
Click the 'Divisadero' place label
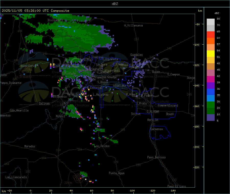[x=55, y=20]
